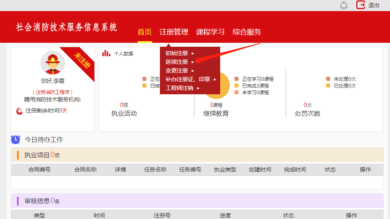Screen dimensions: 390x219
Task: Choose 补办注册证、印章 menu entry
Action: pos(188,79)
